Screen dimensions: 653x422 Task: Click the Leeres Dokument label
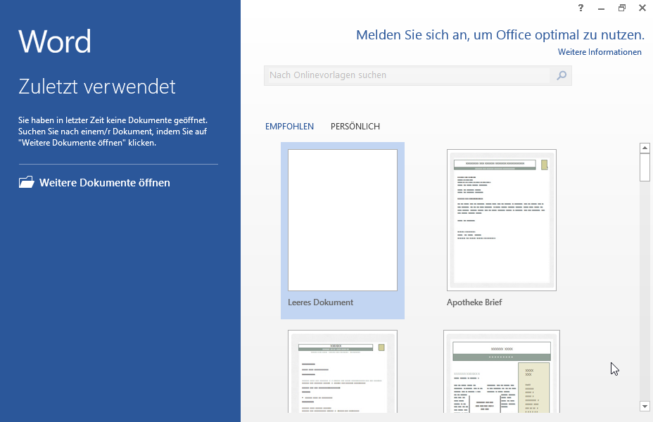point(320,302)
